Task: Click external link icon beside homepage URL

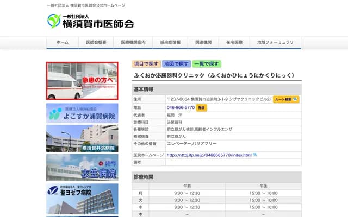Action: click(255, 155)
